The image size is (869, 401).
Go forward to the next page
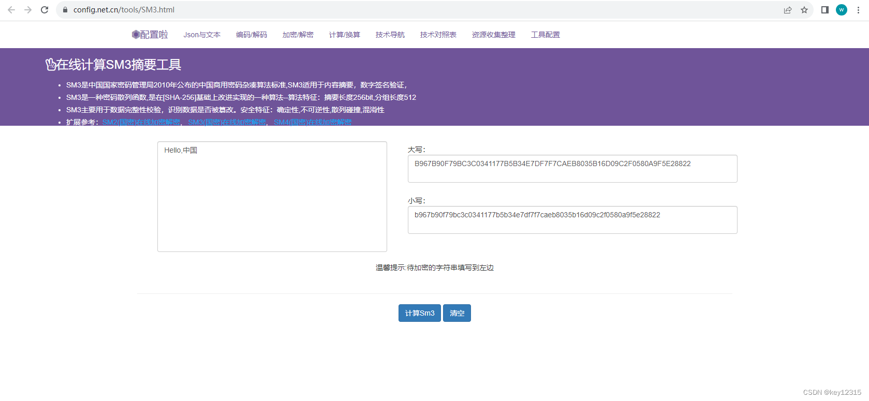pyautogui.click(x=28, y=10)
